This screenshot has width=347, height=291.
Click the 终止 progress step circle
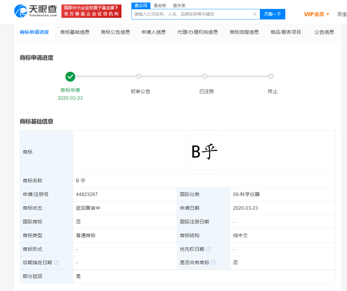point(271,76)
